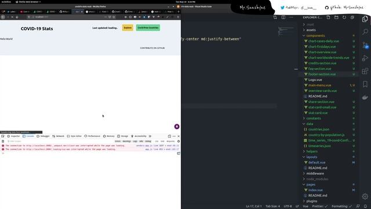Collapse all folders in Explorer
The height and width of the screenshot is (209, 371).
pyautogui.click(x=352, y=17)
